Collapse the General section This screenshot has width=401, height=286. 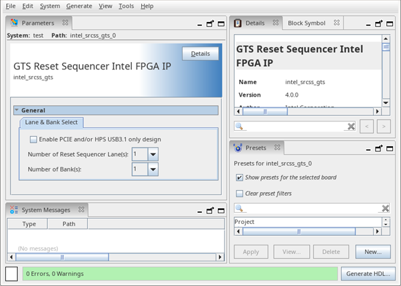coord(17,110)
